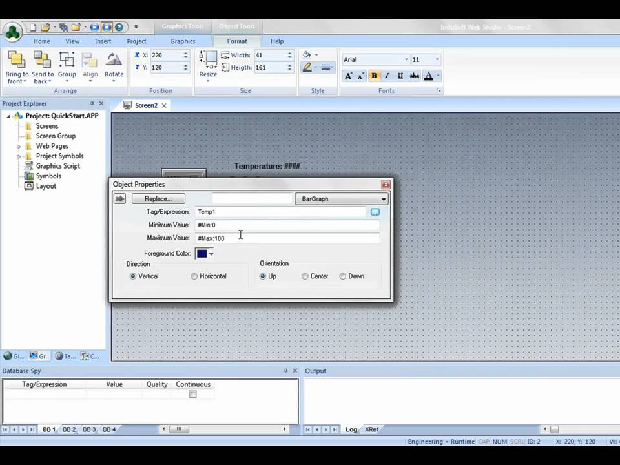
Task: Click the Send to back icon
Action: click(x=43, y=59)
